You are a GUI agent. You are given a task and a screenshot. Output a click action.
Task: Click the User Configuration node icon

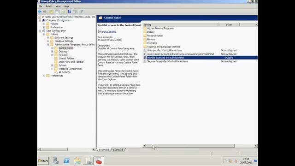tap(44, 31)
